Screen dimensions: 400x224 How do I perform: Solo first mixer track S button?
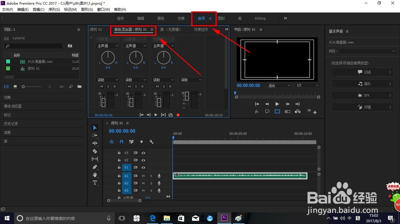108,87
